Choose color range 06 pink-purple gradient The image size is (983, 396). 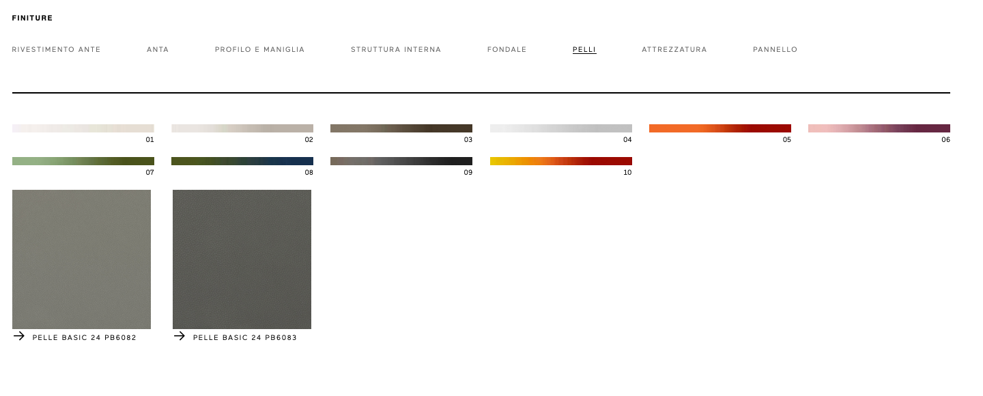click(x=879, y=128)
